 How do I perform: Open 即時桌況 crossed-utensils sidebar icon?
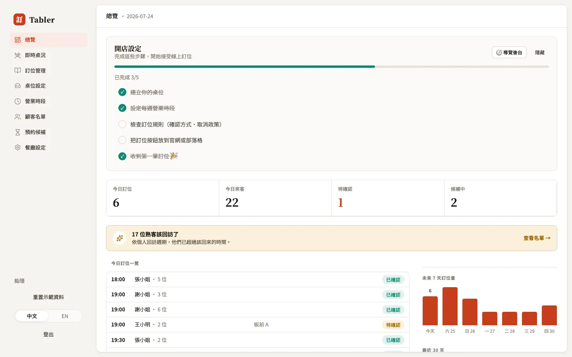[17, 55]
